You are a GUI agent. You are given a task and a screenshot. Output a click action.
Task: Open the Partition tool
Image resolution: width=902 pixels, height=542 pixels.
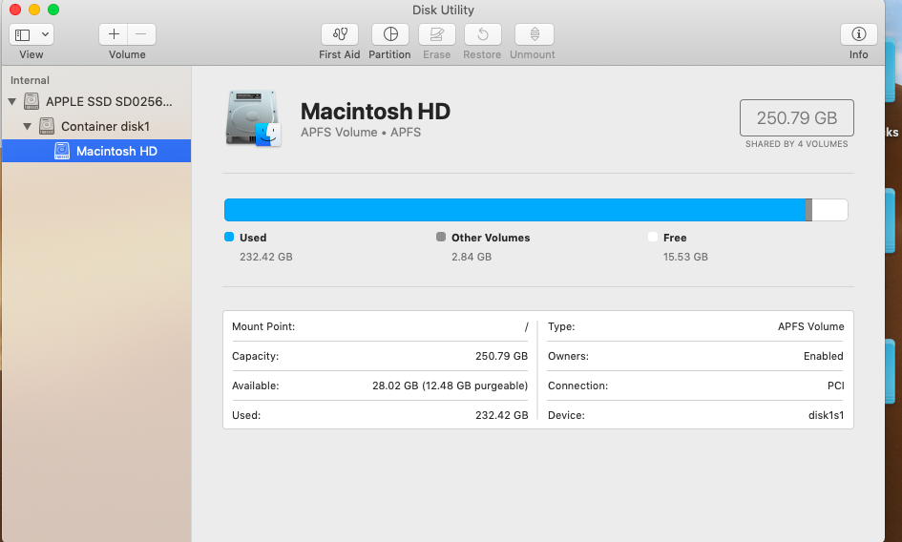[x=390, y=34]
